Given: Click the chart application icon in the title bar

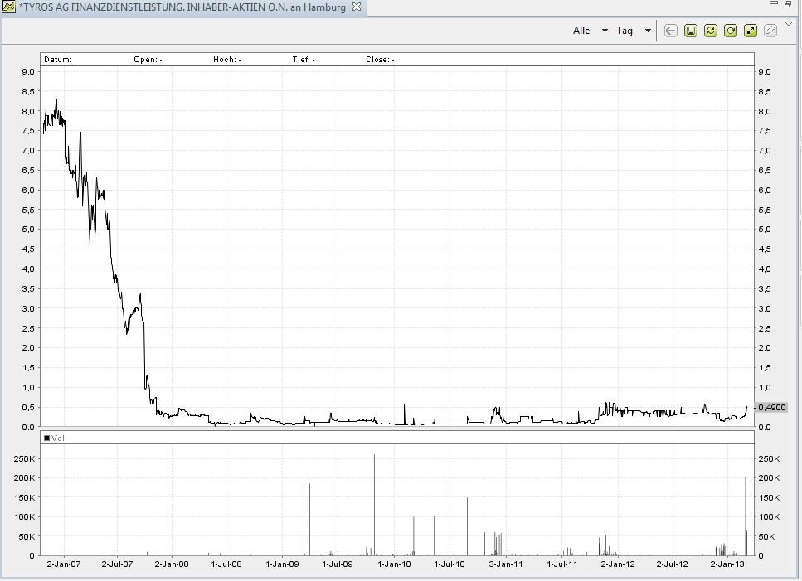Looking at the screenshot, I should 7,7.
